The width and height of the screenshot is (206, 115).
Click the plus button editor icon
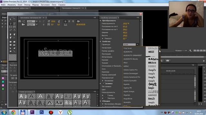(x=204, y=61)
